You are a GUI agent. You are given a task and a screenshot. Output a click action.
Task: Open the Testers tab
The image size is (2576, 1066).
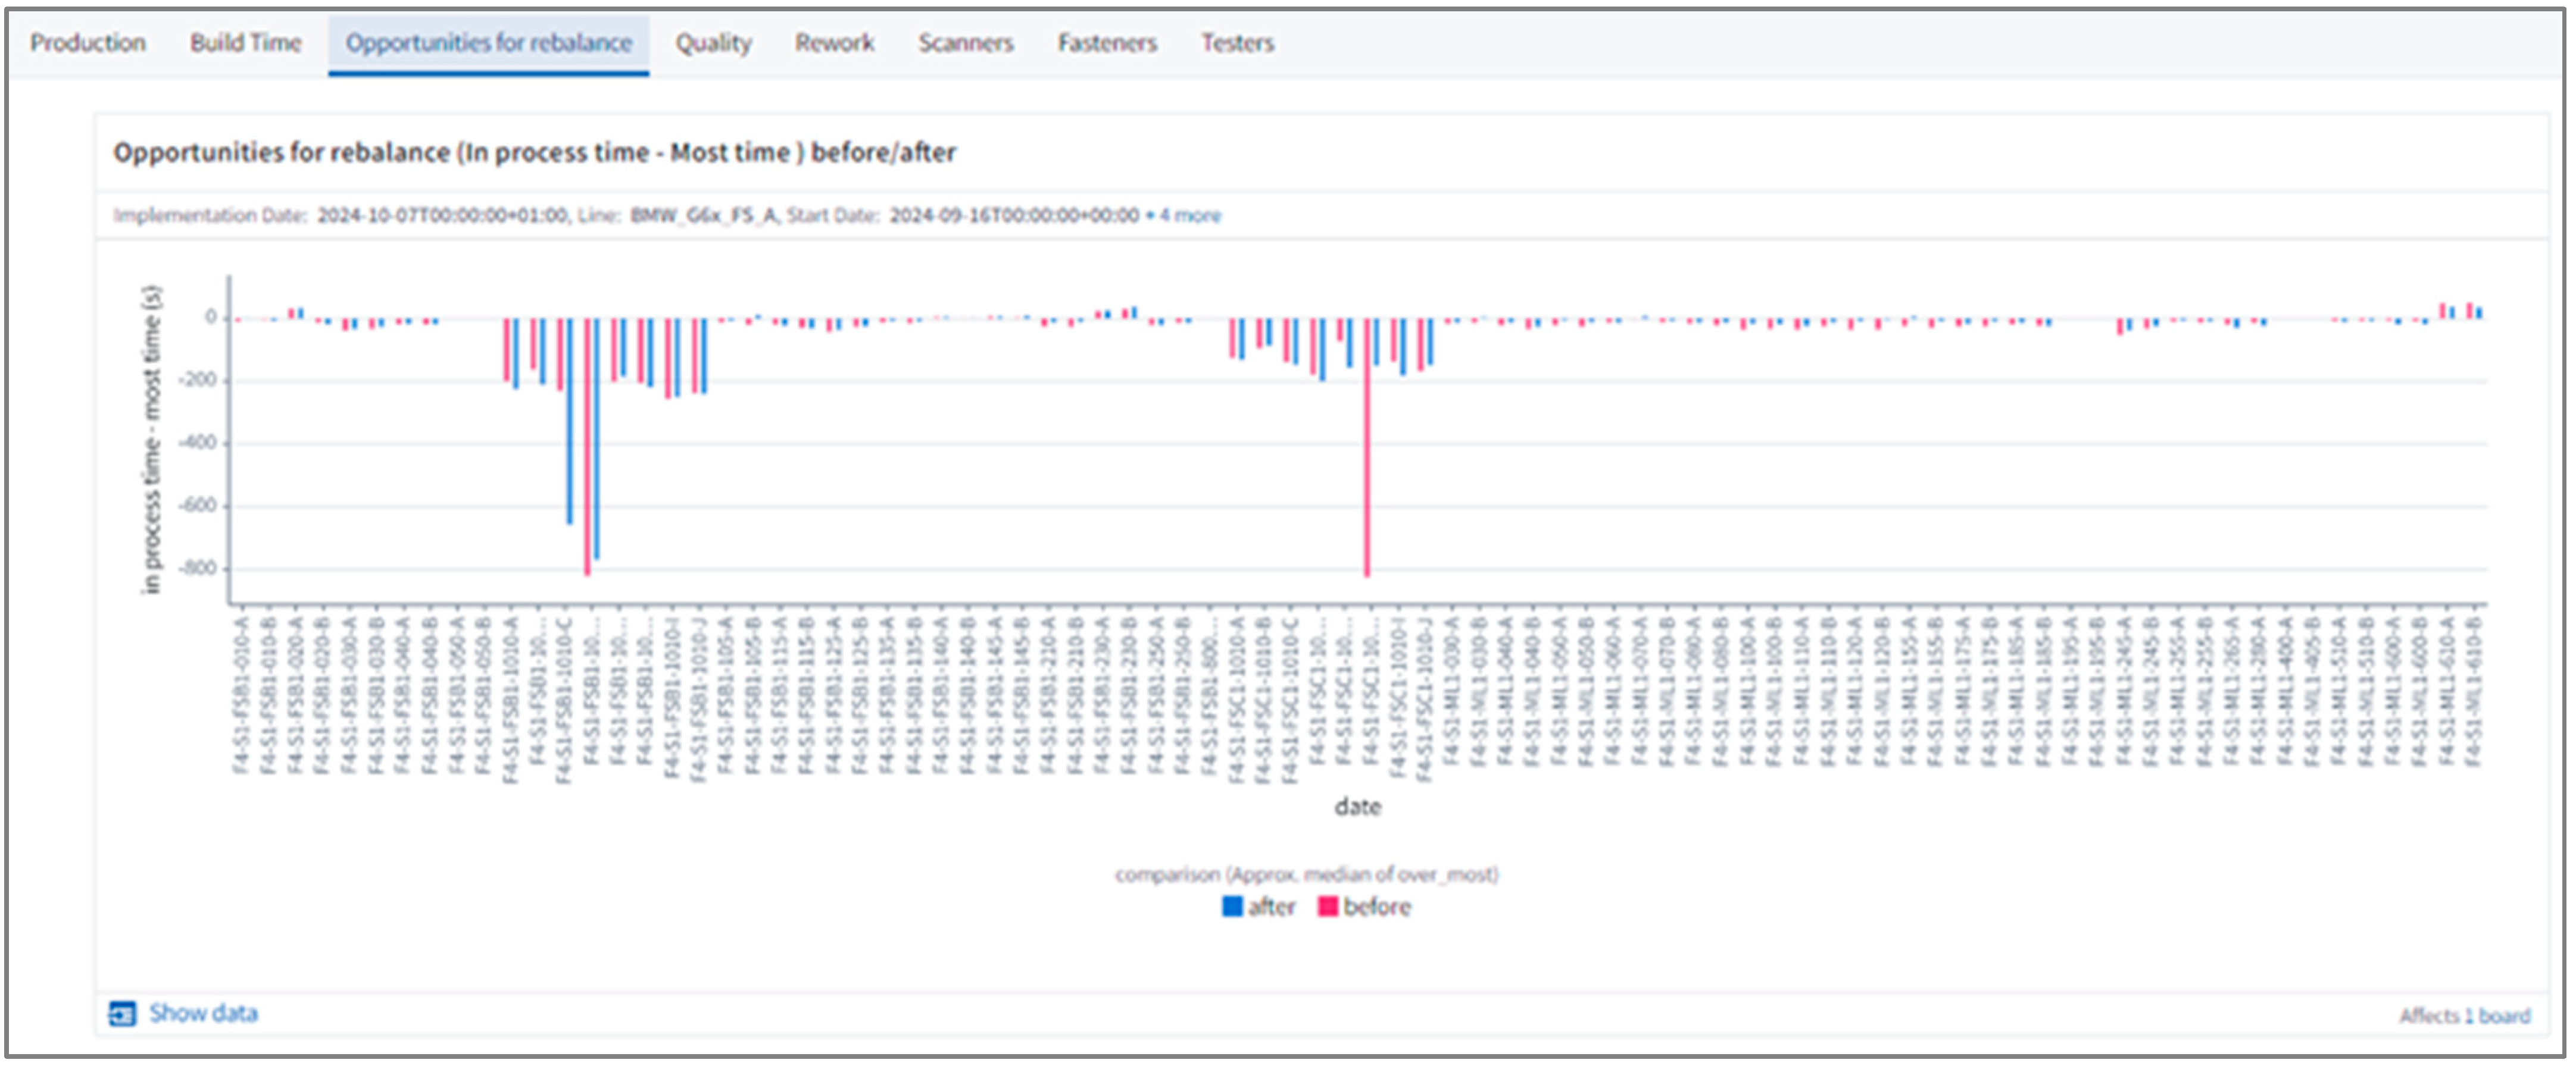(1237, 43)
